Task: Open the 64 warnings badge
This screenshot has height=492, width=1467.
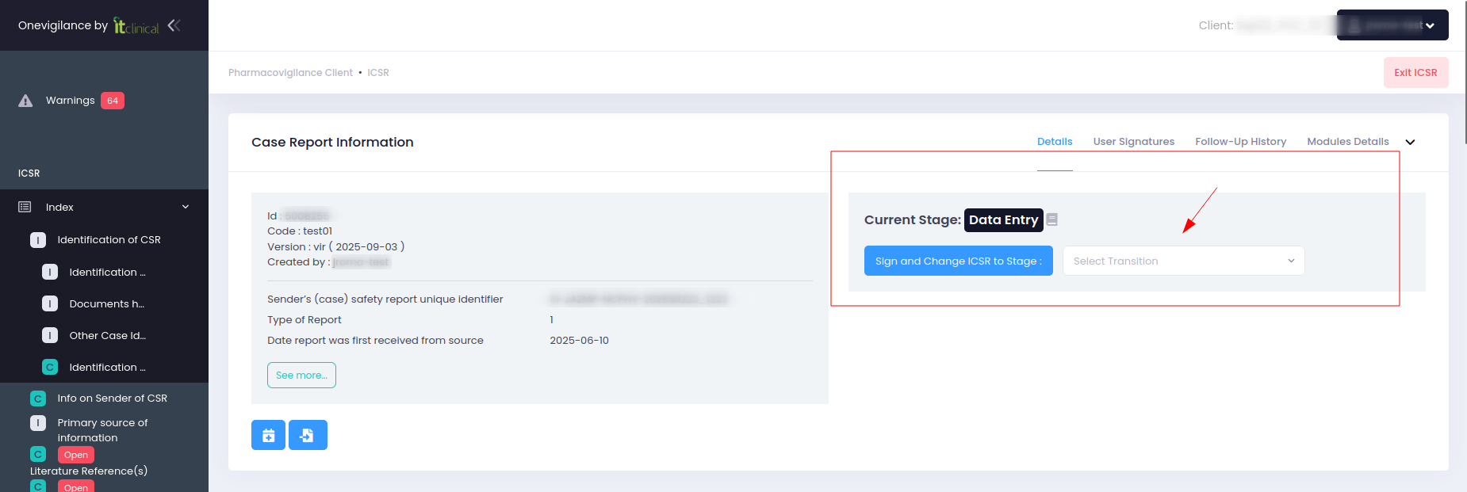Action: tap(113, 101)
